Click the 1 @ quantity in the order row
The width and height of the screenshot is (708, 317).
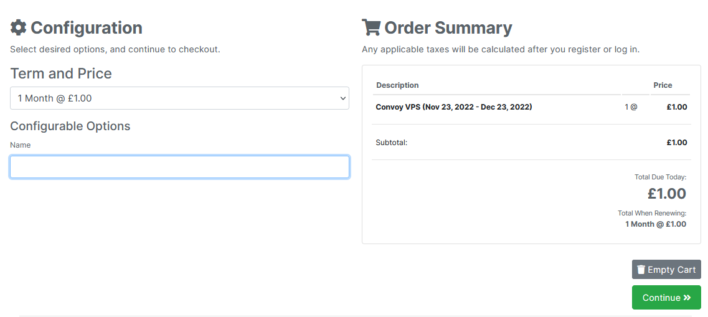point(631,107)
